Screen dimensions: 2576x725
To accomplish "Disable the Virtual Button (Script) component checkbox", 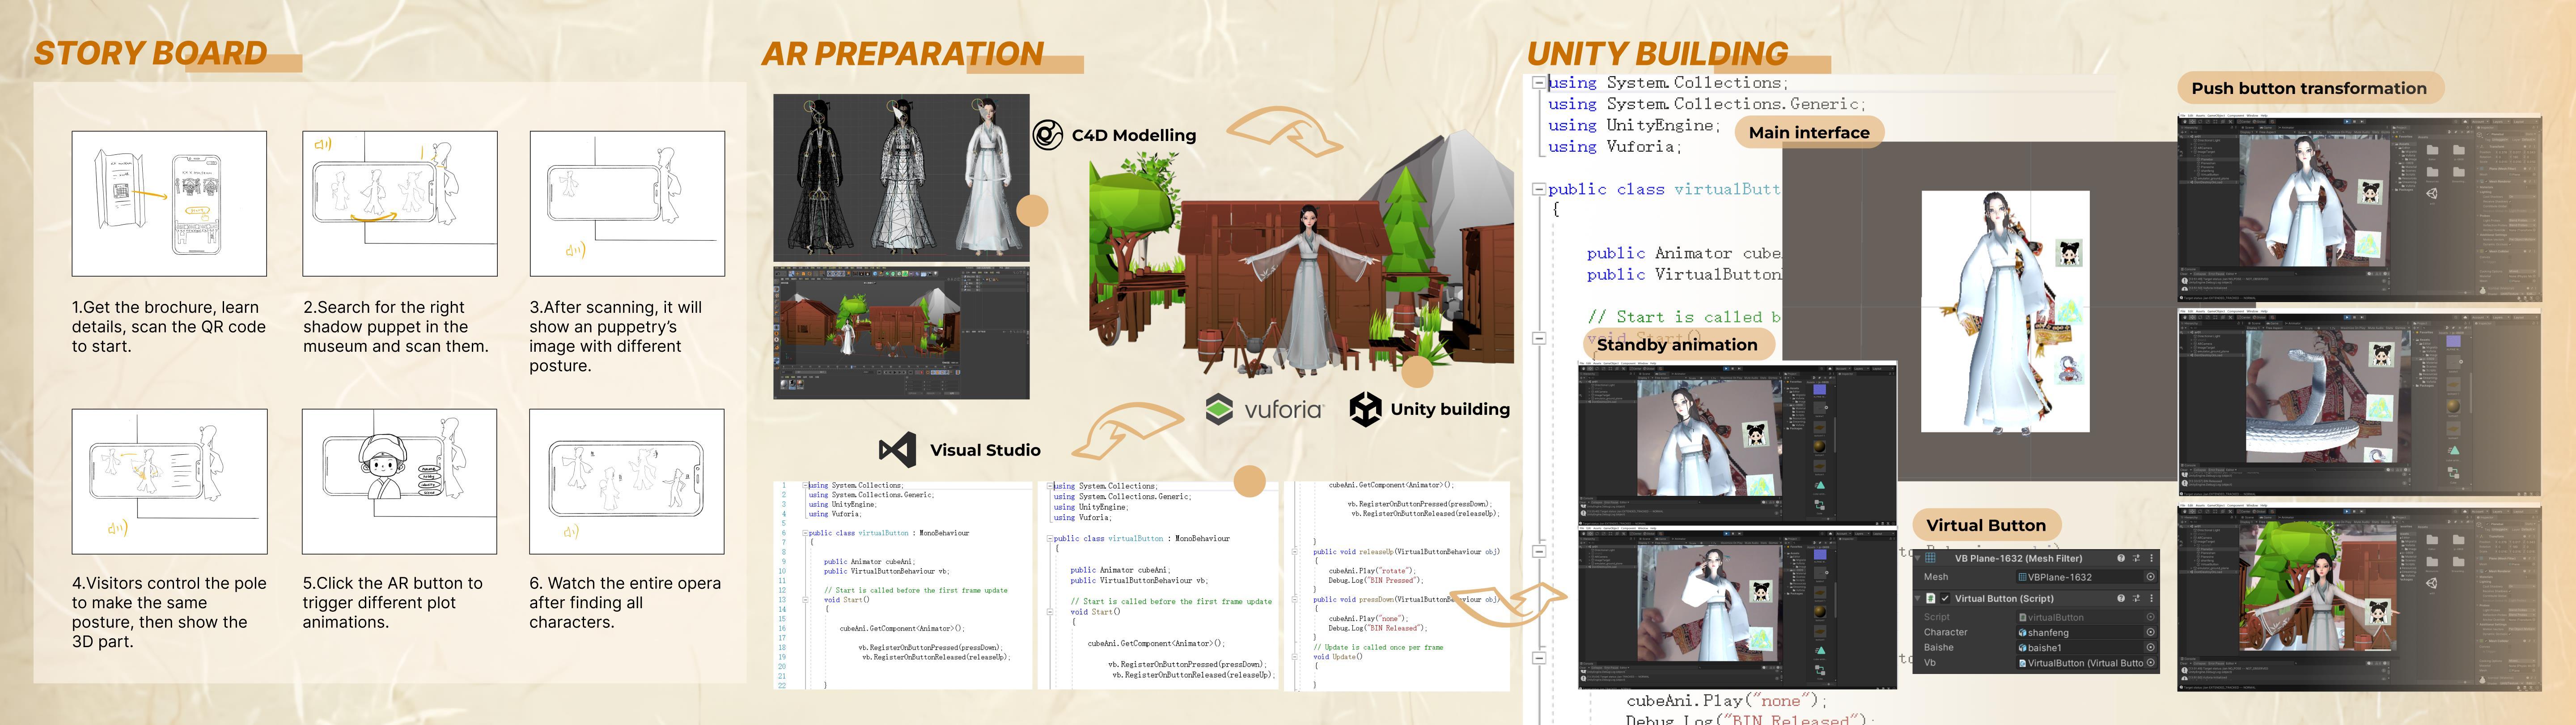I will pyautogui.click(x=1945, y=599).
